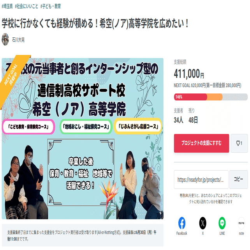This screenshot has height=250, width=250.
Task: Click the project title heading
Action: tap(95, 24)
